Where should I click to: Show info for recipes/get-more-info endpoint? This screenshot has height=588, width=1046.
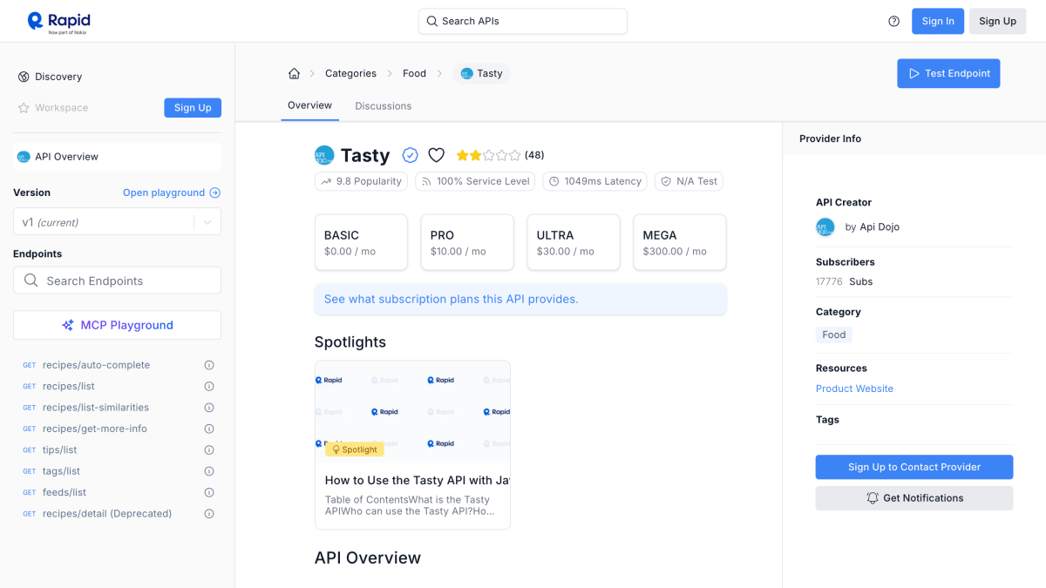209,429
